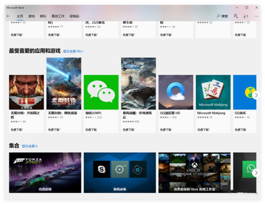Image resolution: width=265 pixels, height=204 pixels.
Task: Select the 免费下载 under 无限封锁：钢铁战场
Action: click(x=54, y=130)
